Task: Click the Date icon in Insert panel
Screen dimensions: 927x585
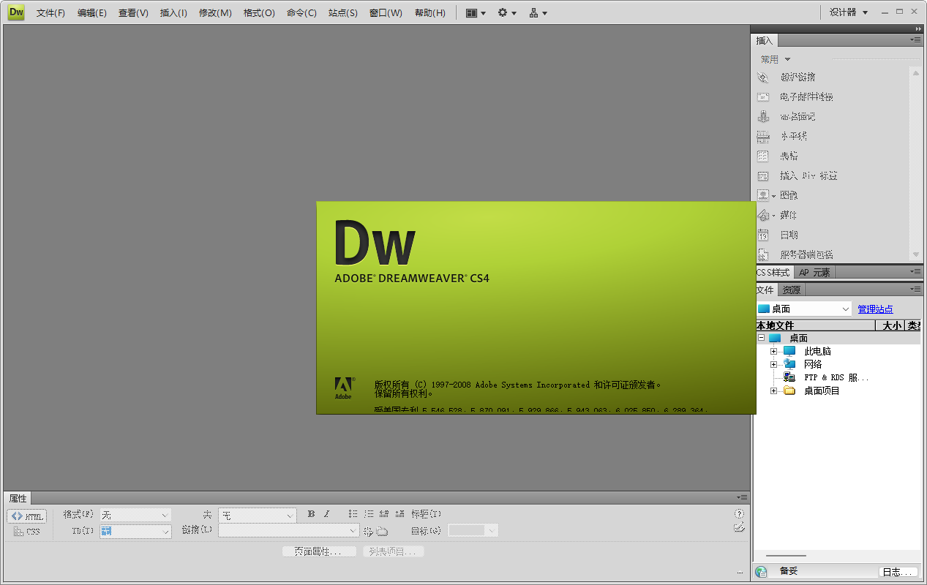Action: click(x=763, y=235)
